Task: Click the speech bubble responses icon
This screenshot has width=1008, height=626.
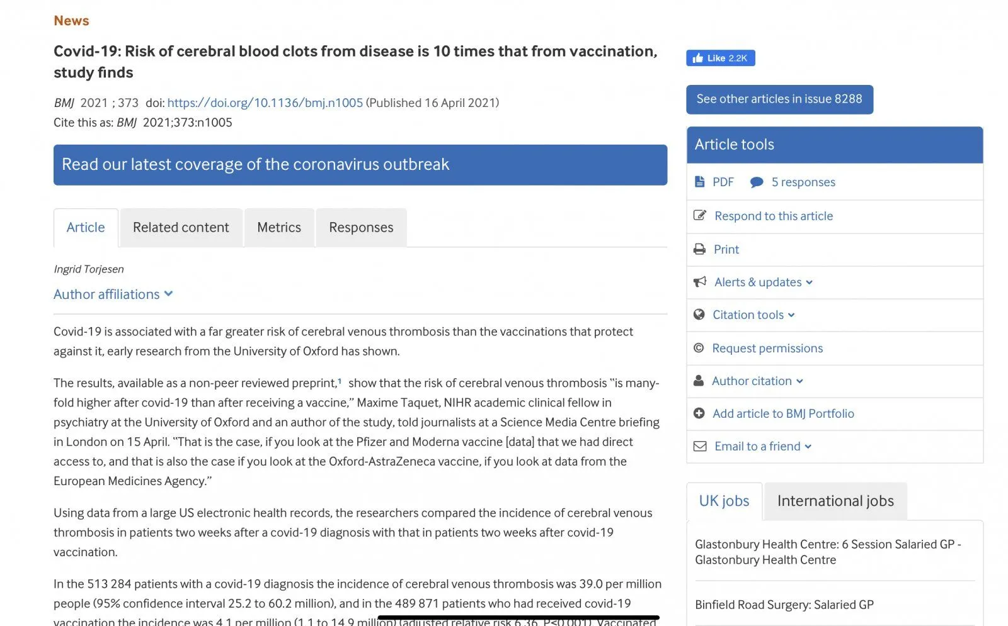Action: point(757,182)
